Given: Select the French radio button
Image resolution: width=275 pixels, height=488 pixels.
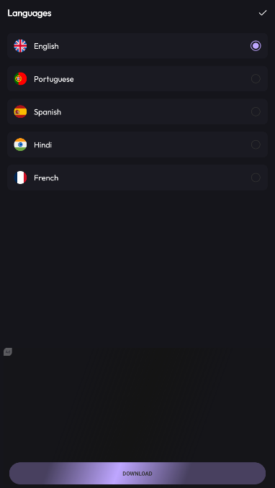Looking at the screenshot, I should click(256, 178).
